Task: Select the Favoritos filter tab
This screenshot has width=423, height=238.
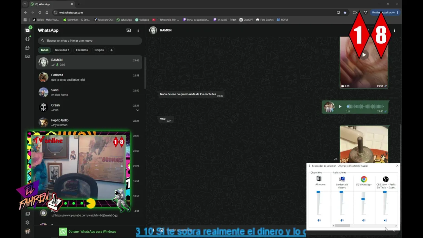Action: [82, 50]
